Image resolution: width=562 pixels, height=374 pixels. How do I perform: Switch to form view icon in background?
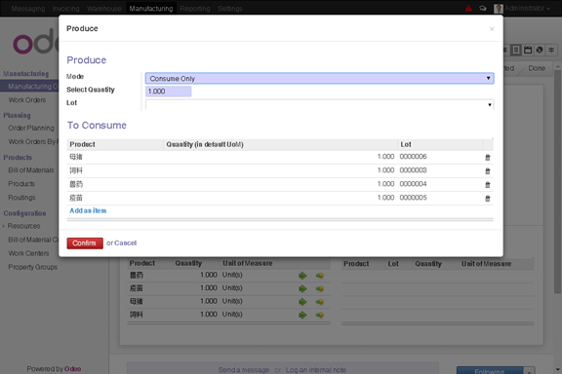coord(516,50)
